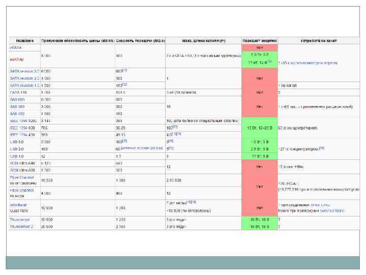Click the bus bandwidth (Mbit/s) column header
Viewport: 366px width, 275px height.
(x=77, y=41)
